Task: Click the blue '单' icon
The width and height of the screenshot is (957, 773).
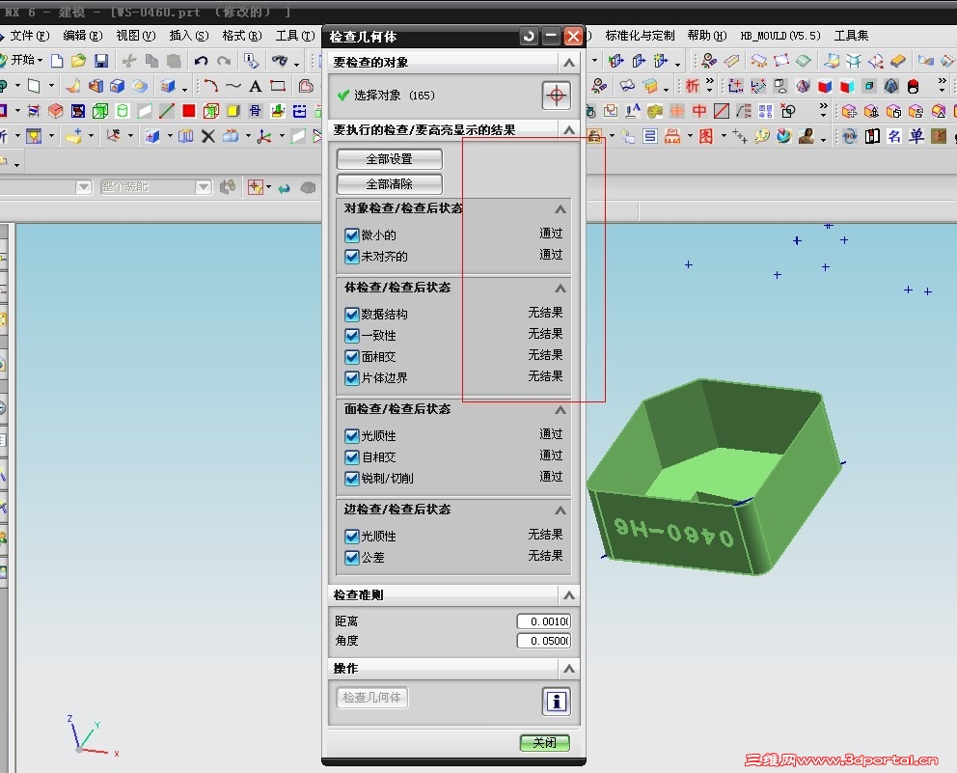Action: (916, 136)
